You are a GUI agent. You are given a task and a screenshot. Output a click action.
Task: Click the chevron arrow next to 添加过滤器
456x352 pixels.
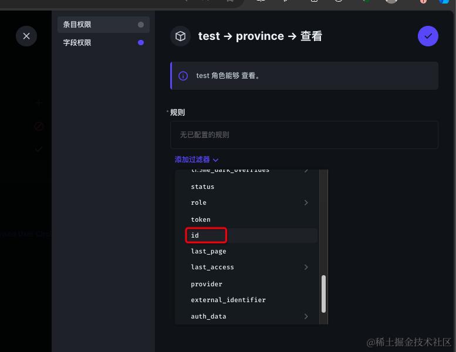point(215,160)
